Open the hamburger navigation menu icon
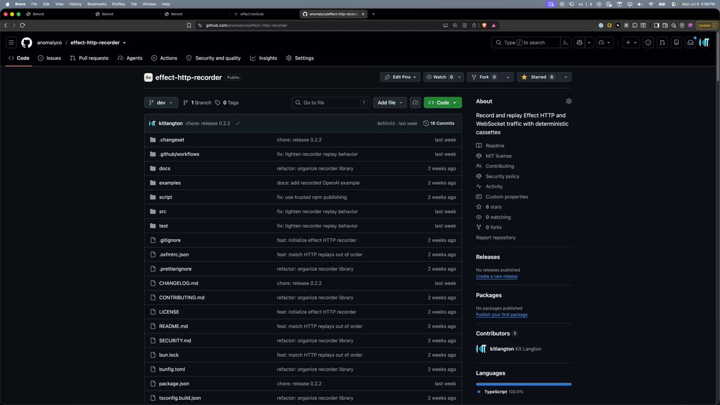 (11, 43)
